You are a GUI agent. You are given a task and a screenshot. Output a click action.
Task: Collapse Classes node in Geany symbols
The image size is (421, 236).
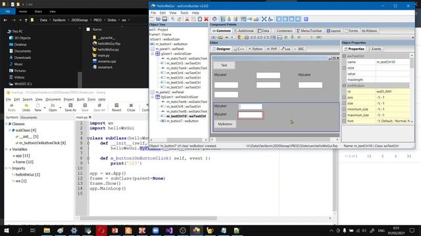[x=7, y=124]
